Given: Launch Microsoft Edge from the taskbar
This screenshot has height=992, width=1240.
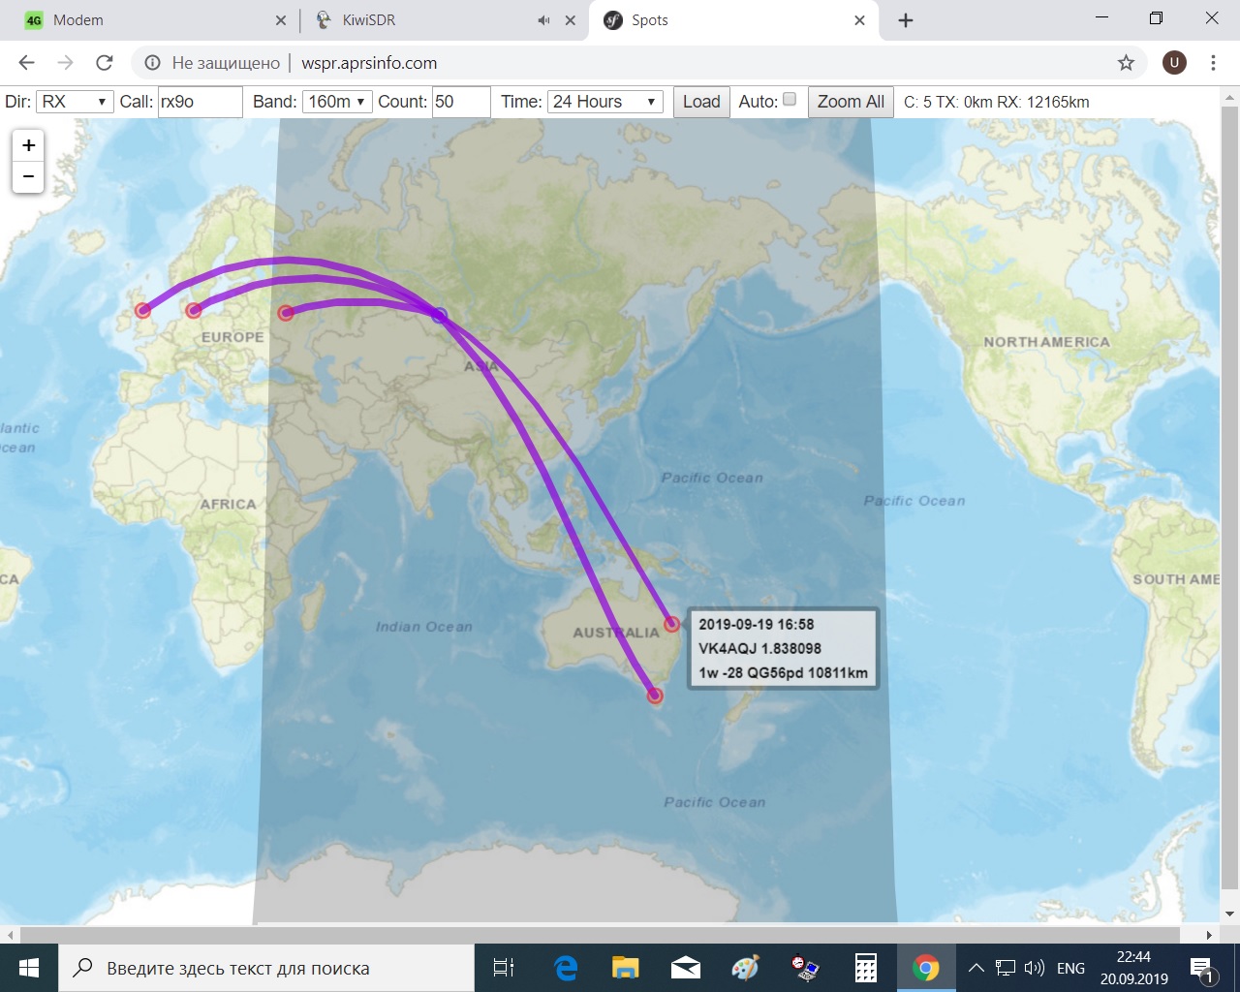Looking at the screenshot, I should click(565, 967).
